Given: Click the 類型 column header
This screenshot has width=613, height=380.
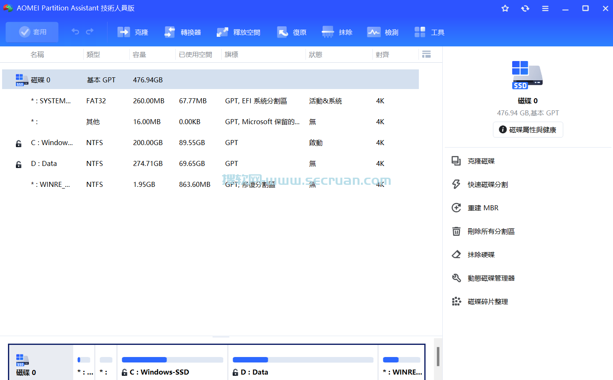Looking at the screenshot, I should (93, 54).
